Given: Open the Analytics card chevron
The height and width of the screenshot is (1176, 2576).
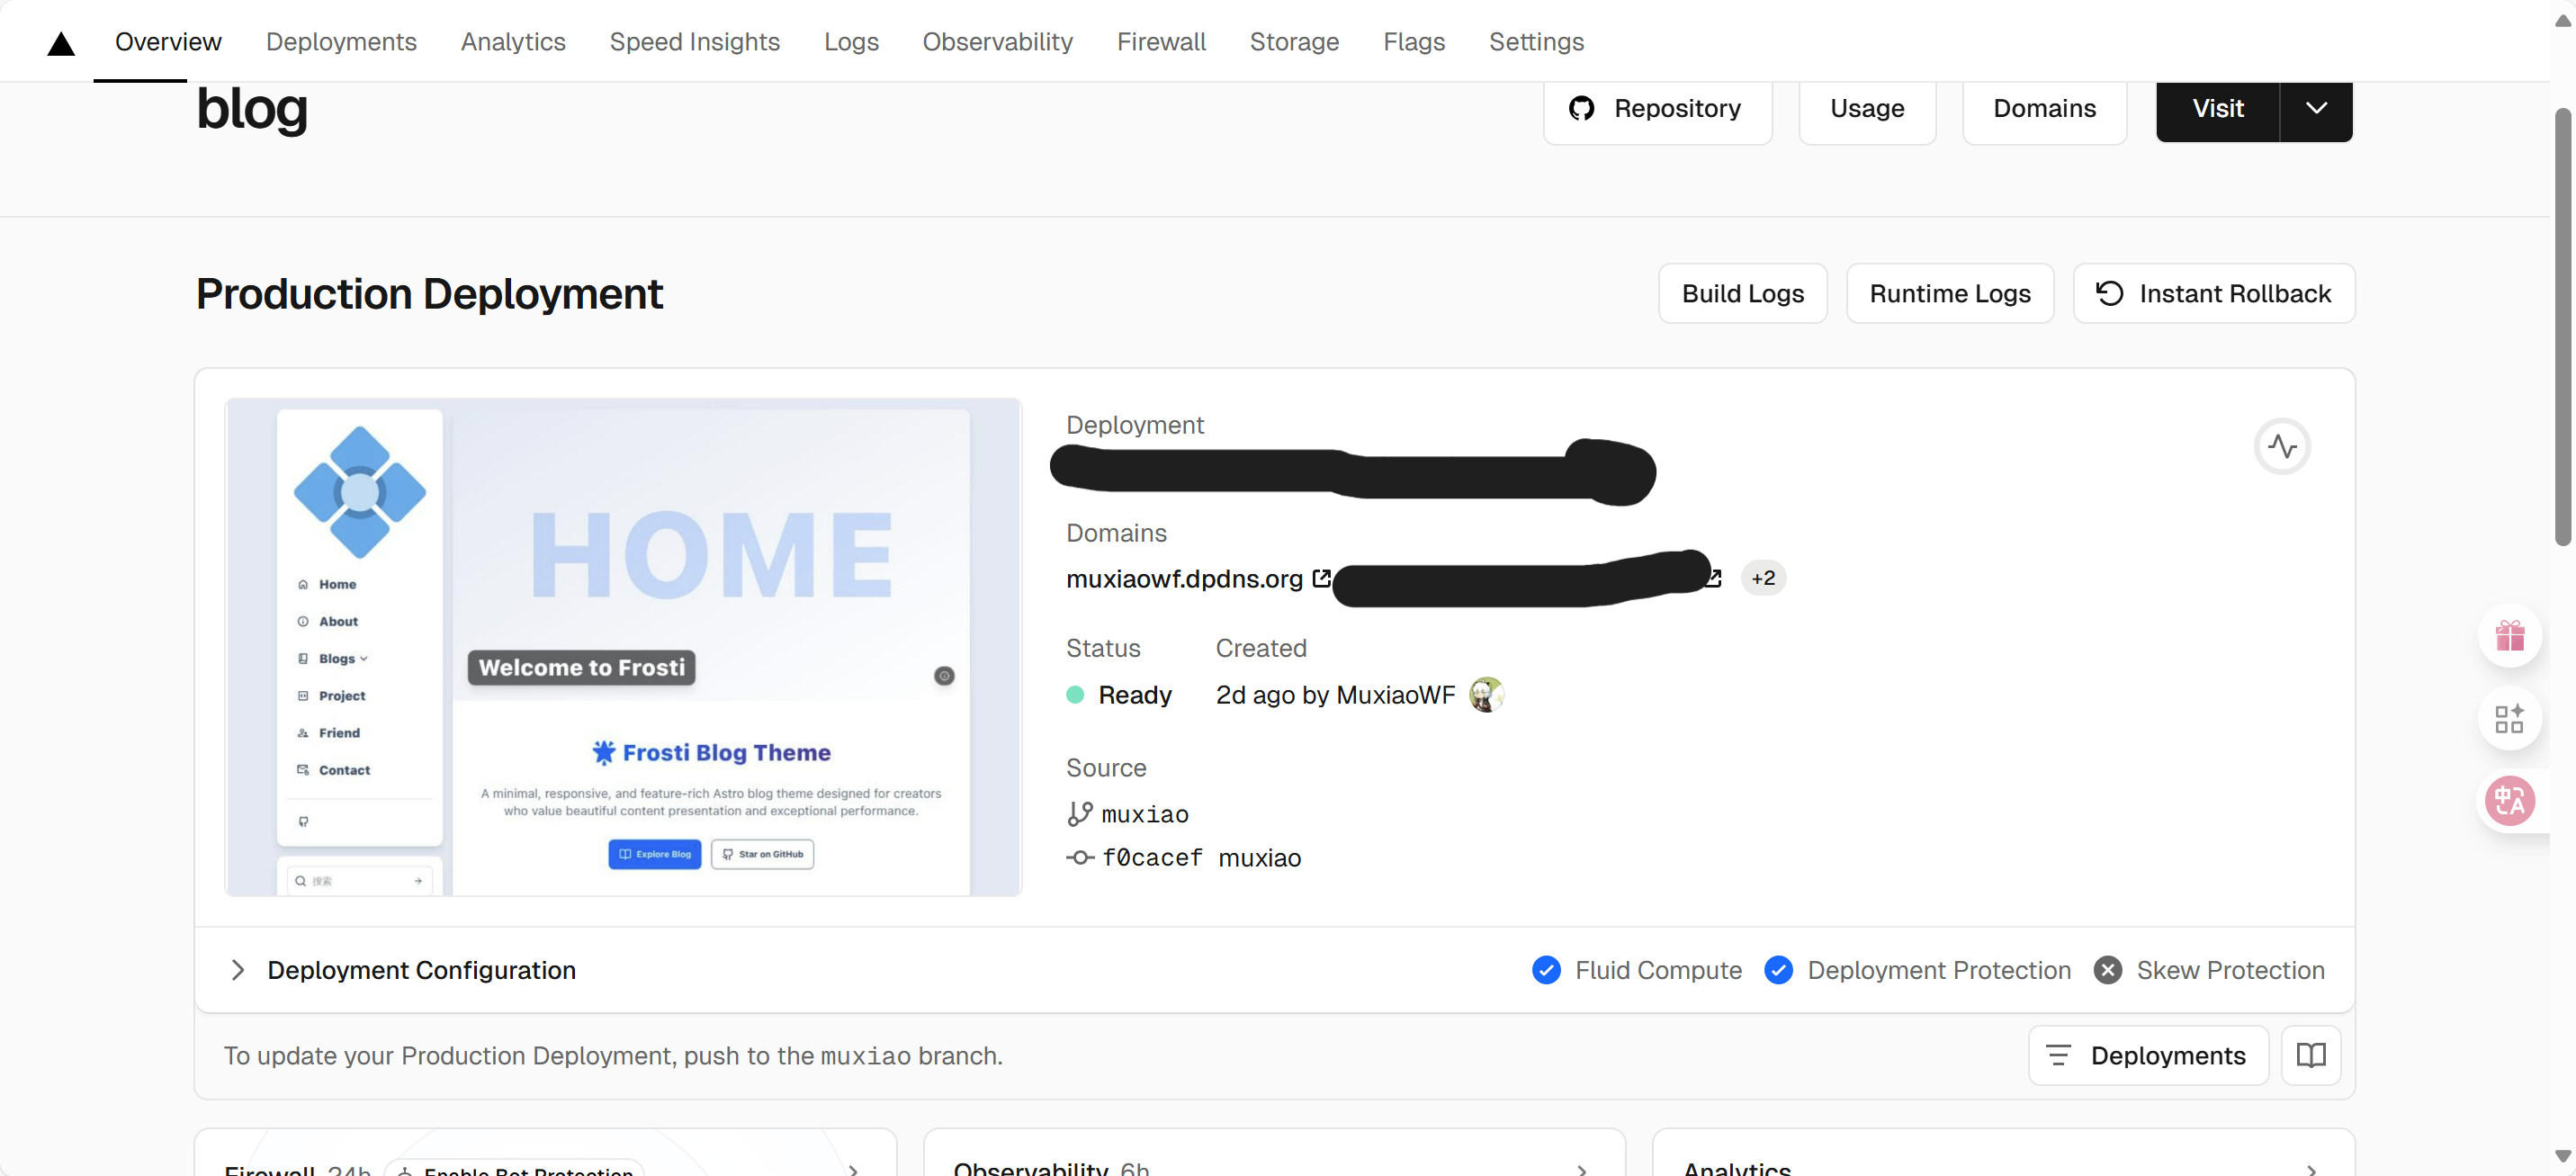Looking at the screenshot, I should [2311, 1169].
